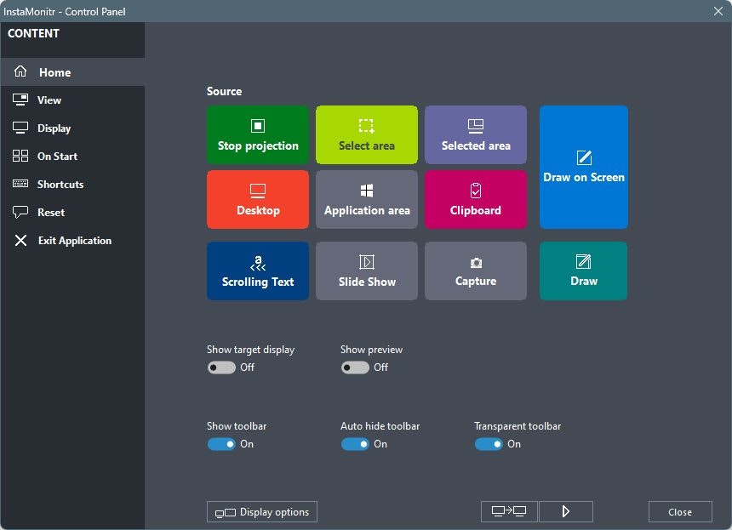732x530 pixels.
Task: Go to Home in the sidebar
Action: [x=72, y=71]
